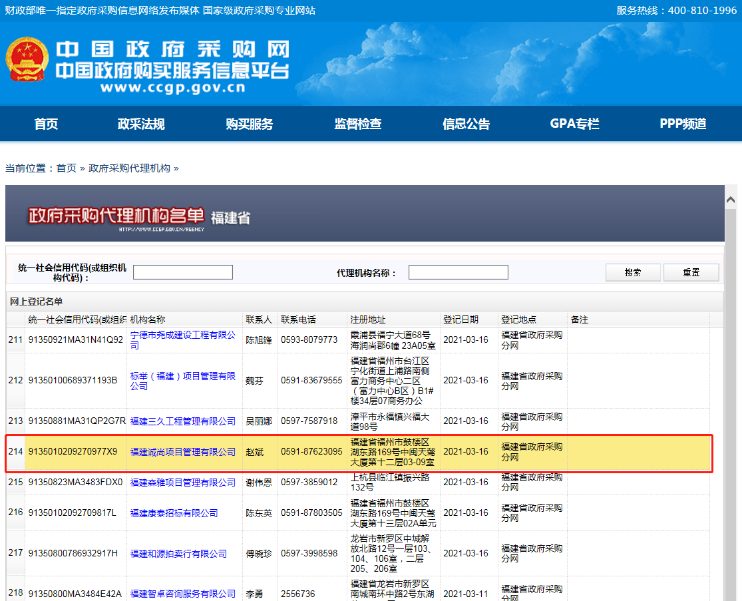Click contact name 谢伟恩

[259, 483]
